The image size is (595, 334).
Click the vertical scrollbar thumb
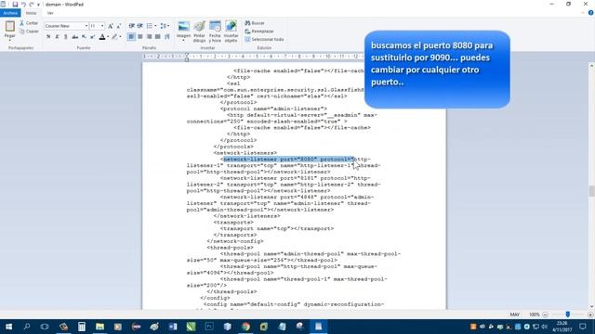(x=591, y=191)
